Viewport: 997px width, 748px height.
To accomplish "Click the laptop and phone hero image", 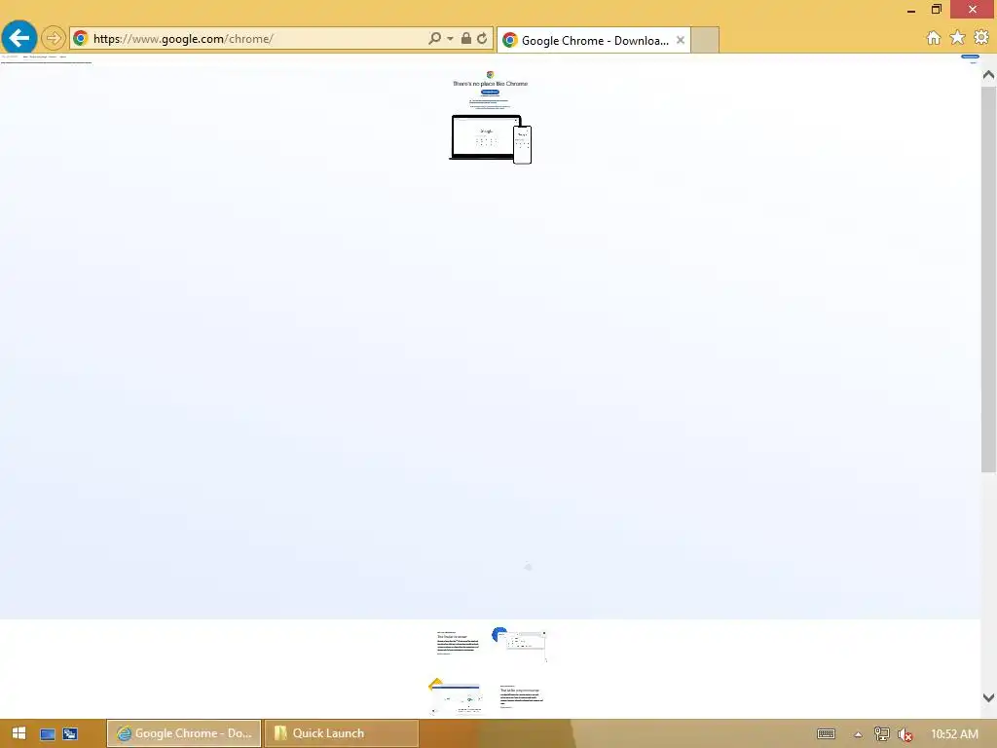I will tap(491, 139).
